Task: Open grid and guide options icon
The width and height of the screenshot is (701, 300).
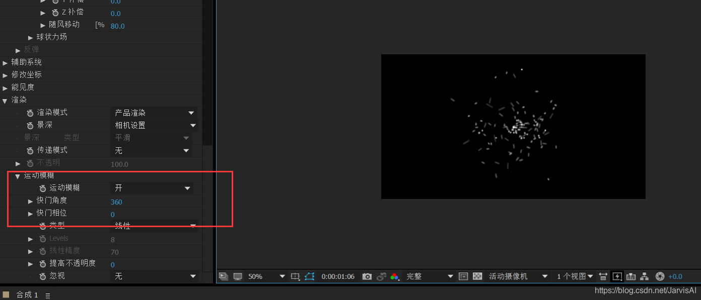Action: coord(295,276)
